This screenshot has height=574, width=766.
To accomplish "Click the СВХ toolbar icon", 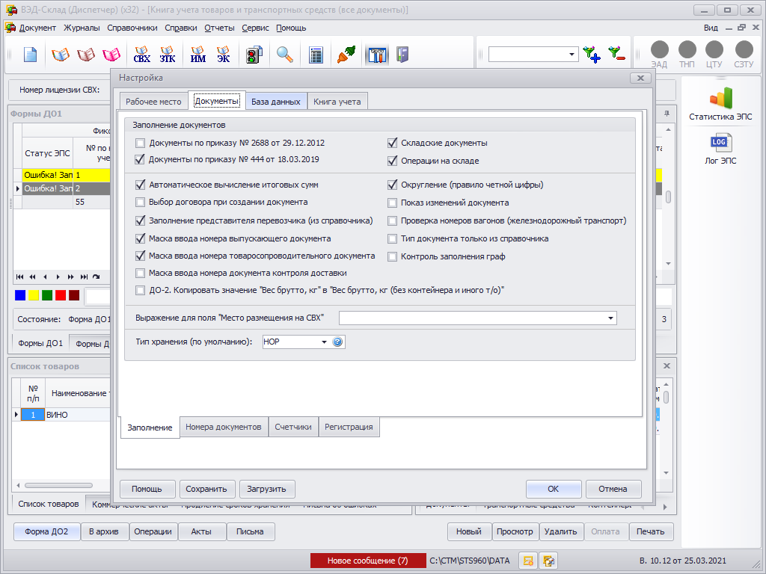I will coord(141,55).
